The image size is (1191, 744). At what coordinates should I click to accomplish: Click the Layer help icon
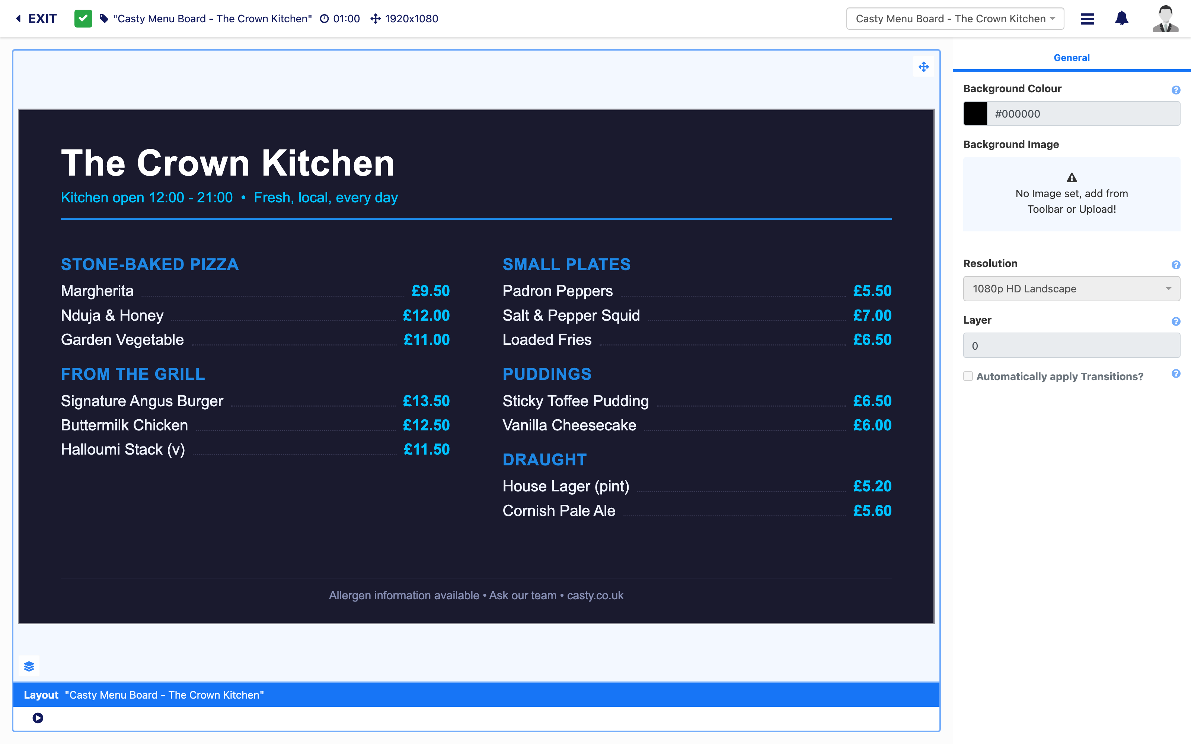1176,321
